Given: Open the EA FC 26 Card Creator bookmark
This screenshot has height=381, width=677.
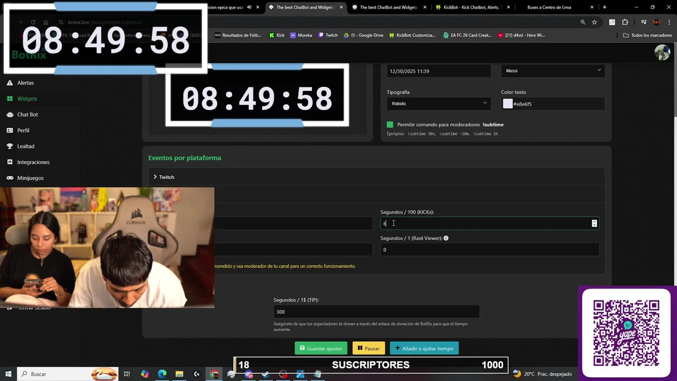Looking at the screenshot, I should coord(467,35).
